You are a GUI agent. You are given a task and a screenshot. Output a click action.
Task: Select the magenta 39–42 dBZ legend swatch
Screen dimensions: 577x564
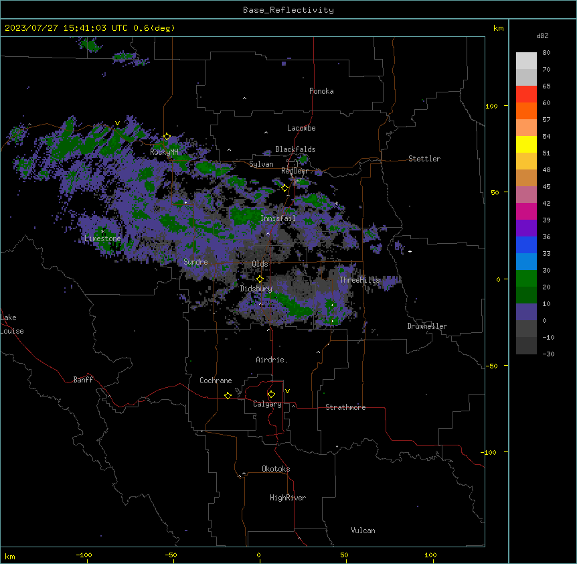click(x=526, y=211)
